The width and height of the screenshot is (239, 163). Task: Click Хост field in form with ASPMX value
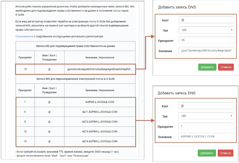[x=206, y=105]
